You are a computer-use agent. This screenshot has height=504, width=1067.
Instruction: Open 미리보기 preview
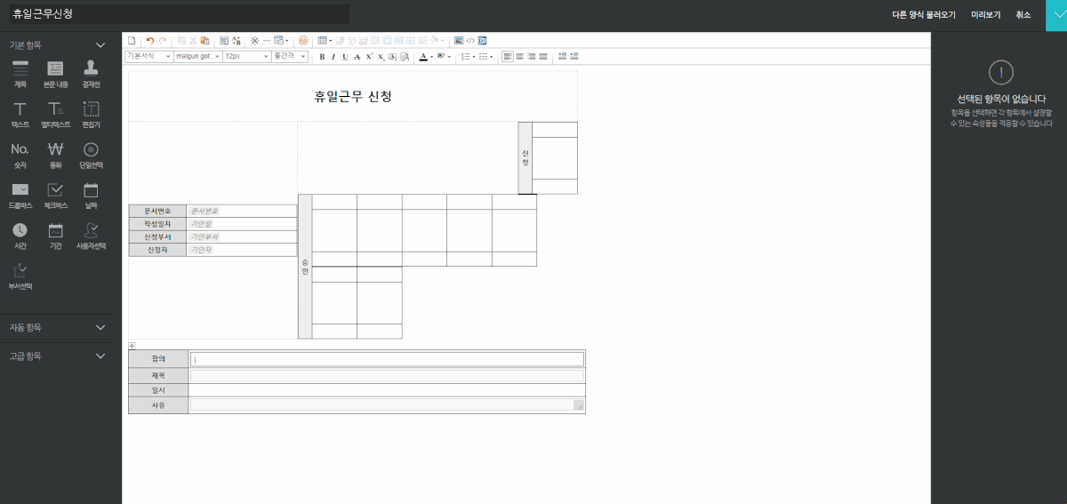point(985,15)
